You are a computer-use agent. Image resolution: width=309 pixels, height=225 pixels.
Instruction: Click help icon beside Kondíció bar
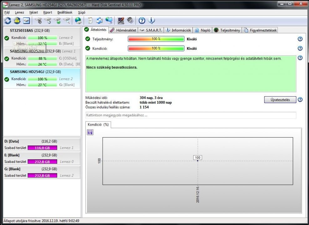[x=300, y=48]
